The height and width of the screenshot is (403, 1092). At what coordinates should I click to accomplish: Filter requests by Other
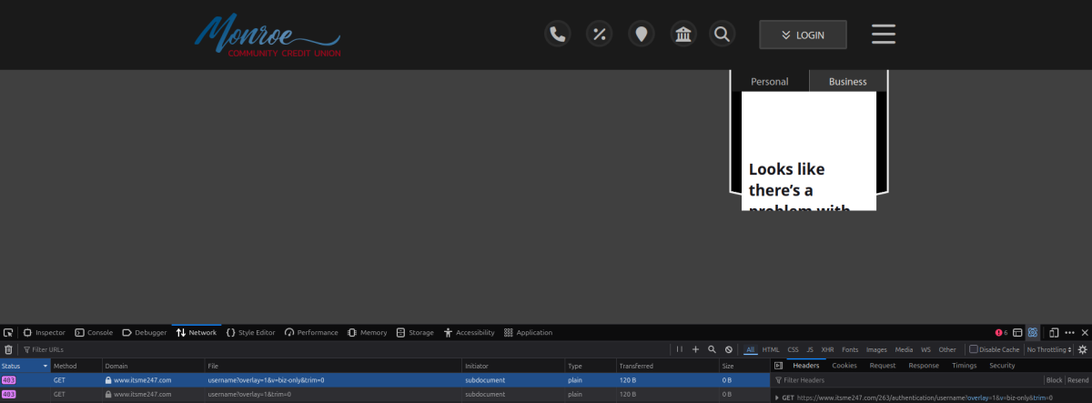(947, 349)
